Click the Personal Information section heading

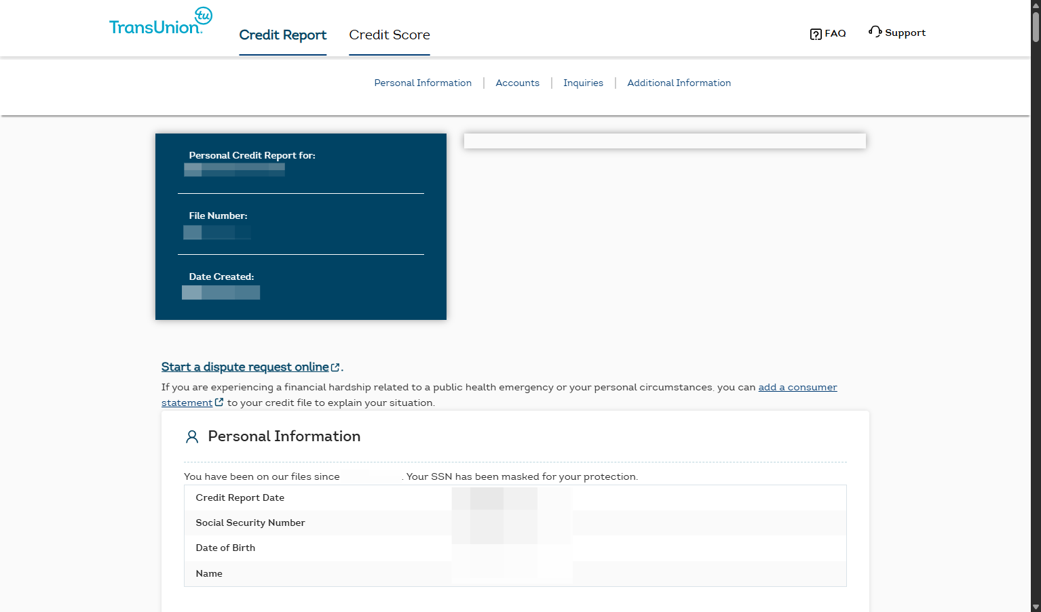[284, 436]
